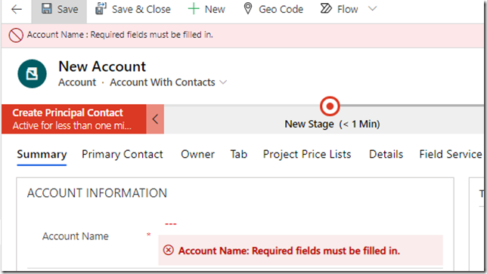Screen dimensions: 487x274
Task: Select the New Stage circle marker
Action: tap(330, 106)
